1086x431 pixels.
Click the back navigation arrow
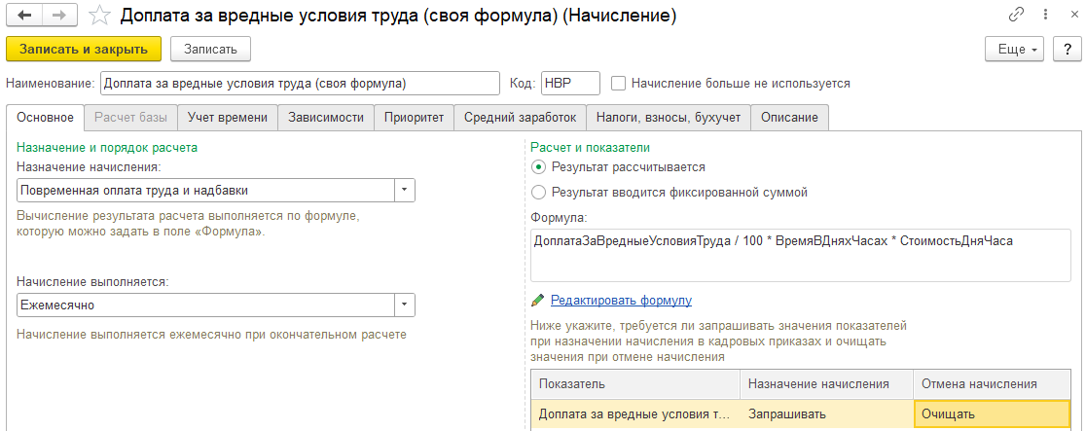tap(23, 16)
